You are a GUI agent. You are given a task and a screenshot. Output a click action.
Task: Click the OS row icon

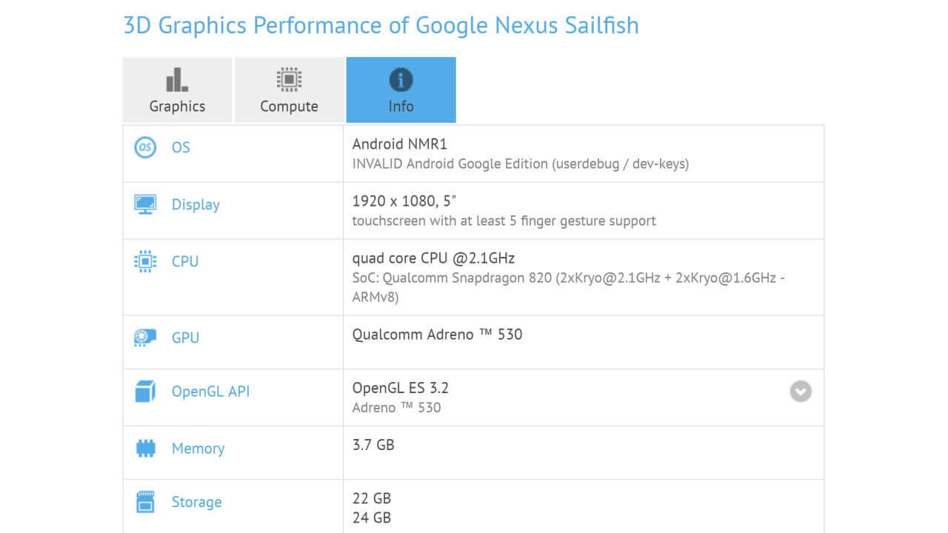(145, 147)
